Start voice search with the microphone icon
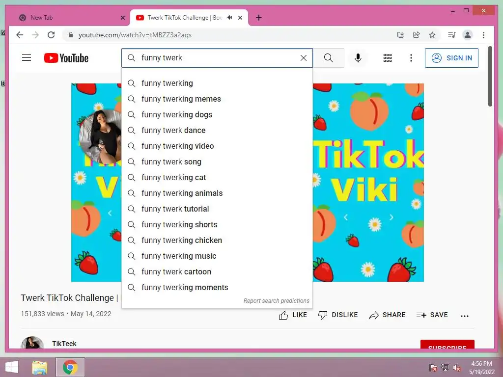 tap(358, 58)
